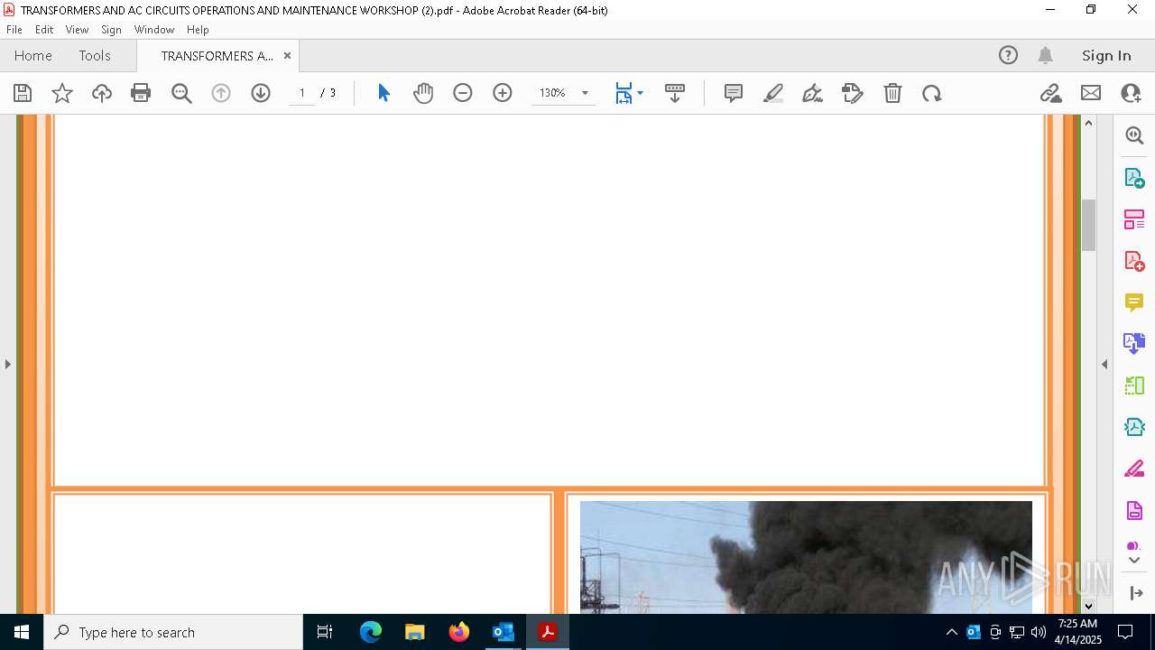Open search tools magnifier in right pane
The width and height of the screenshot is (1155, 650).
pyautogui.click(x=1134, y=135)
